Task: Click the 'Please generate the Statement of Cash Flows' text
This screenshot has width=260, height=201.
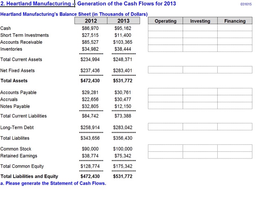Action: (53, 183)
